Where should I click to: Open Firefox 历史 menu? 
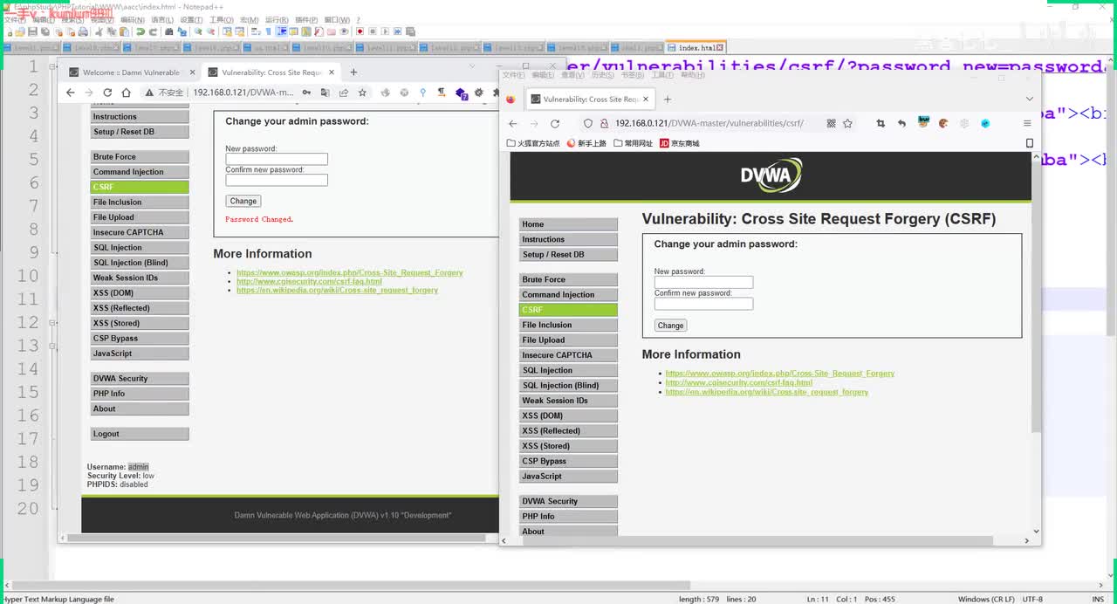604,75
